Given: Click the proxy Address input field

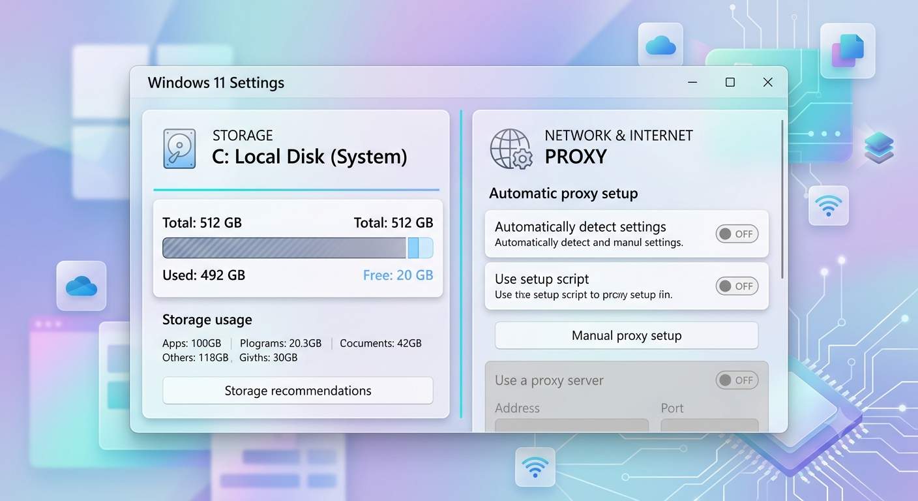Looking at the screenshot, I should [x=572, y=425].
